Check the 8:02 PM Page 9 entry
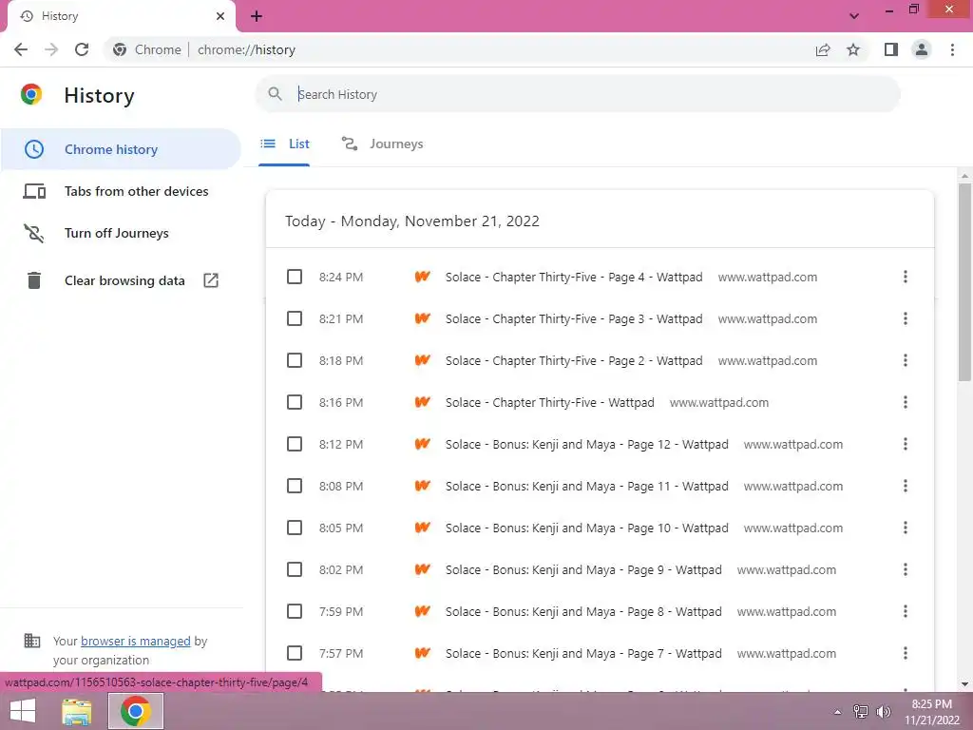 [x=295, y=569]
